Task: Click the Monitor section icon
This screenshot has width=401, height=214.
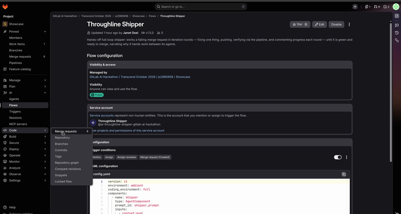Action: coord(4,162)
